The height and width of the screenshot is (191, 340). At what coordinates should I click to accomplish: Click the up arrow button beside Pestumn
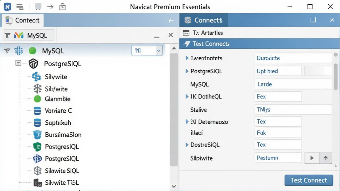coord(325,158)
